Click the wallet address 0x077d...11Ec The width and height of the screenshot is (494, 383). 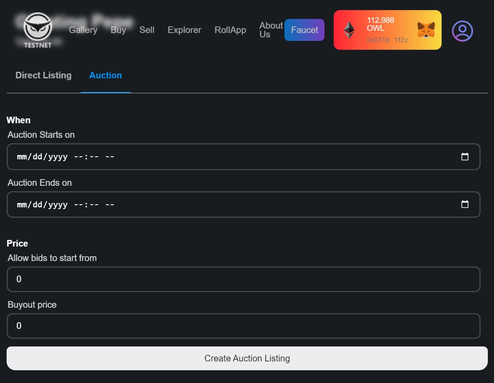(388, 40)
